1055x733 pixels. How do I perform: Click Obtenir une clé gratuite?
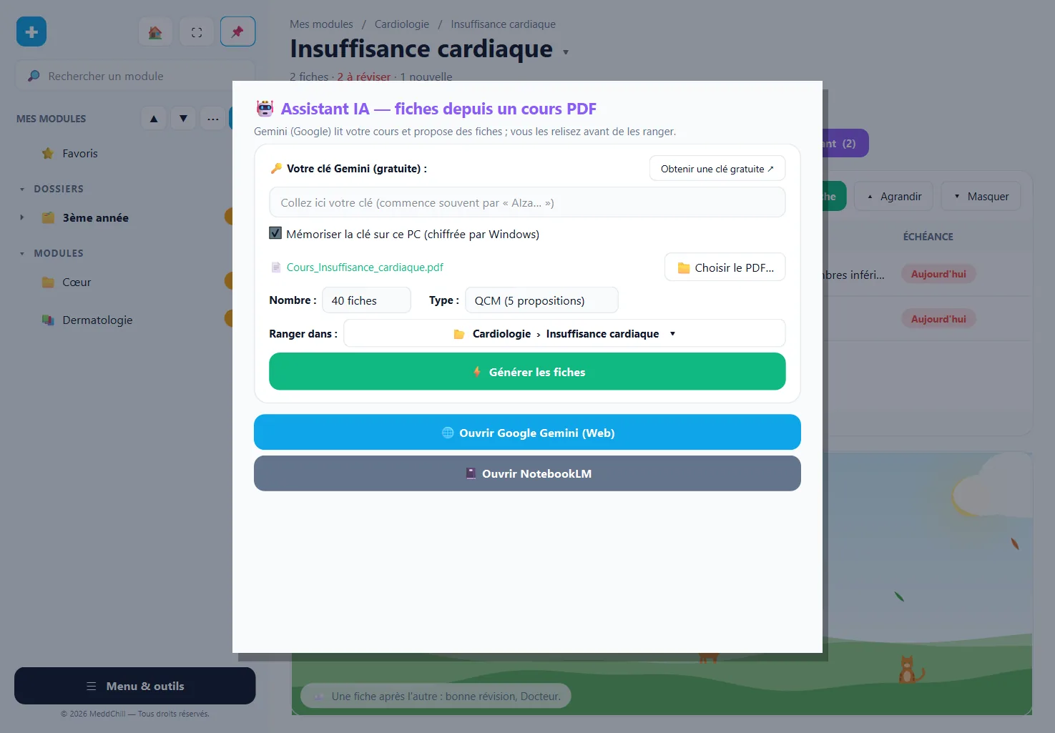[717, 169]
